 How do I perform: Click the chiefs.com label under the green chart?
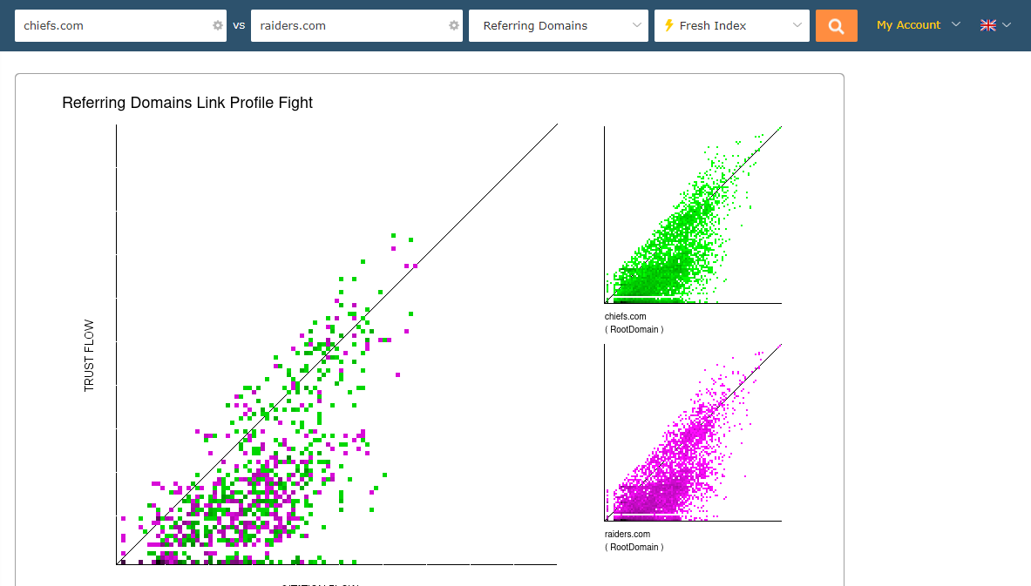(626, 316)
